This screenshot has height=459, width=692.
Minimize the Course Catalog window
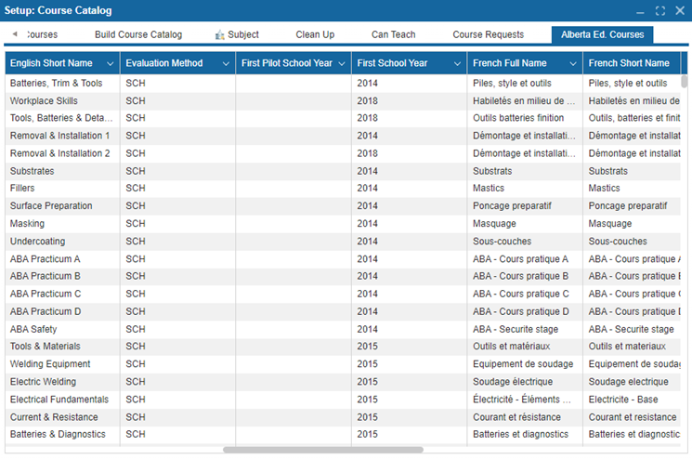coord(641,11)
